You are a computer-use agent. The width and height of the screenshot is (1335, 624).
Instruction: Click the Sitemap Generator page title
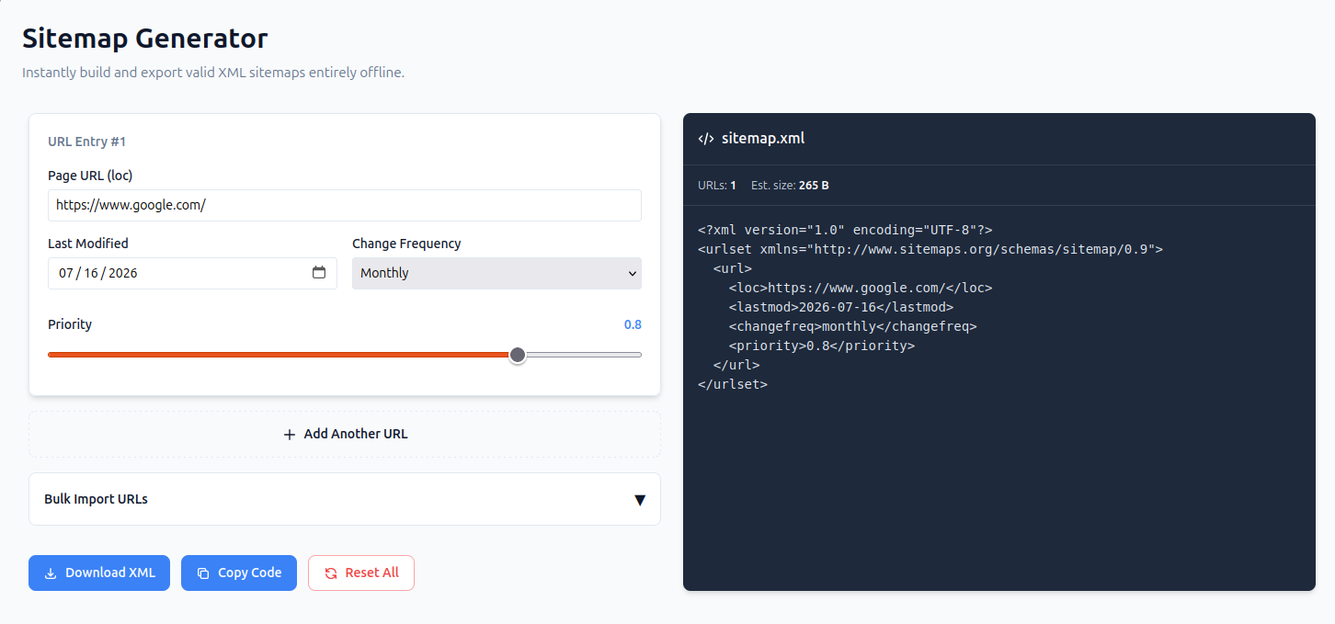pyautogui.click(x=145, y=39)
